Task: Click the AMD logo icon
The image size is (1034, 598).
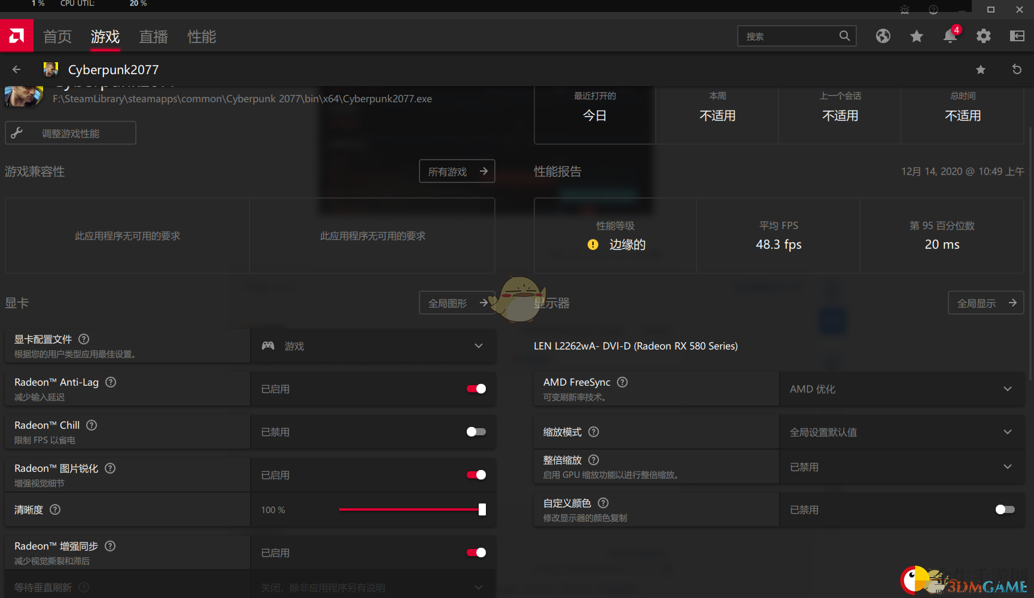Action: pyautogui.click(x=17, y=36)
